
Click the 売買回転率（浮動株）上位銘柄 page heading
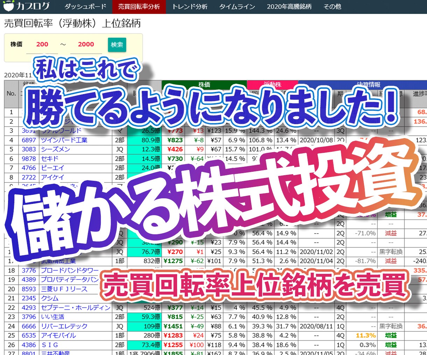pyautogui.click(x=72, y=23)
